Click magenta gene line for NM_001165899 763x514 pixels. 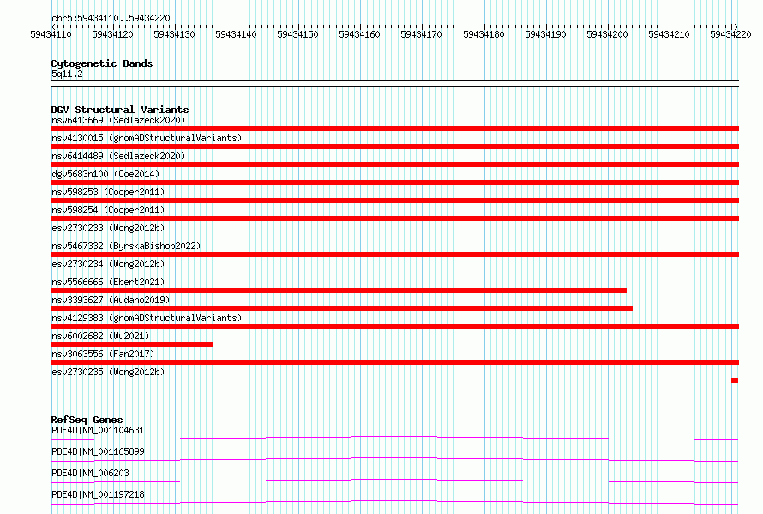pos(394,459)
